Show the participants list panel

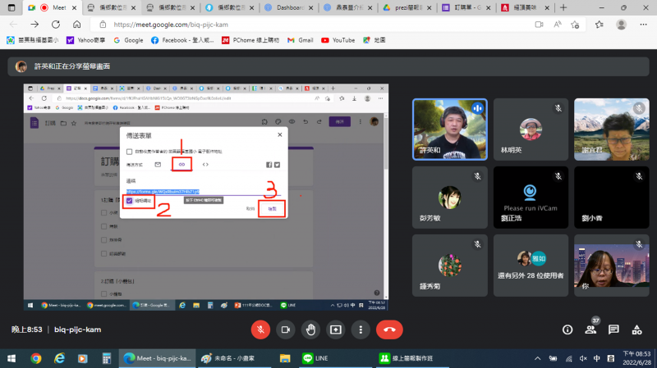590,329
